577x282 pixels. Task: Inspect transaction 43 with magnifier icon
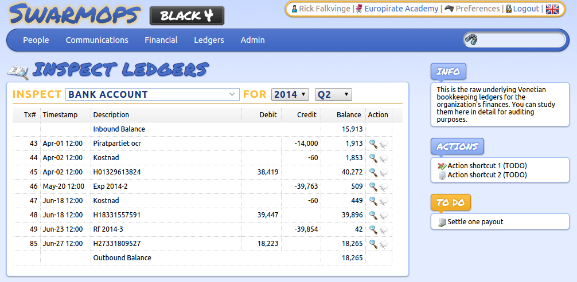coord(373,144)
